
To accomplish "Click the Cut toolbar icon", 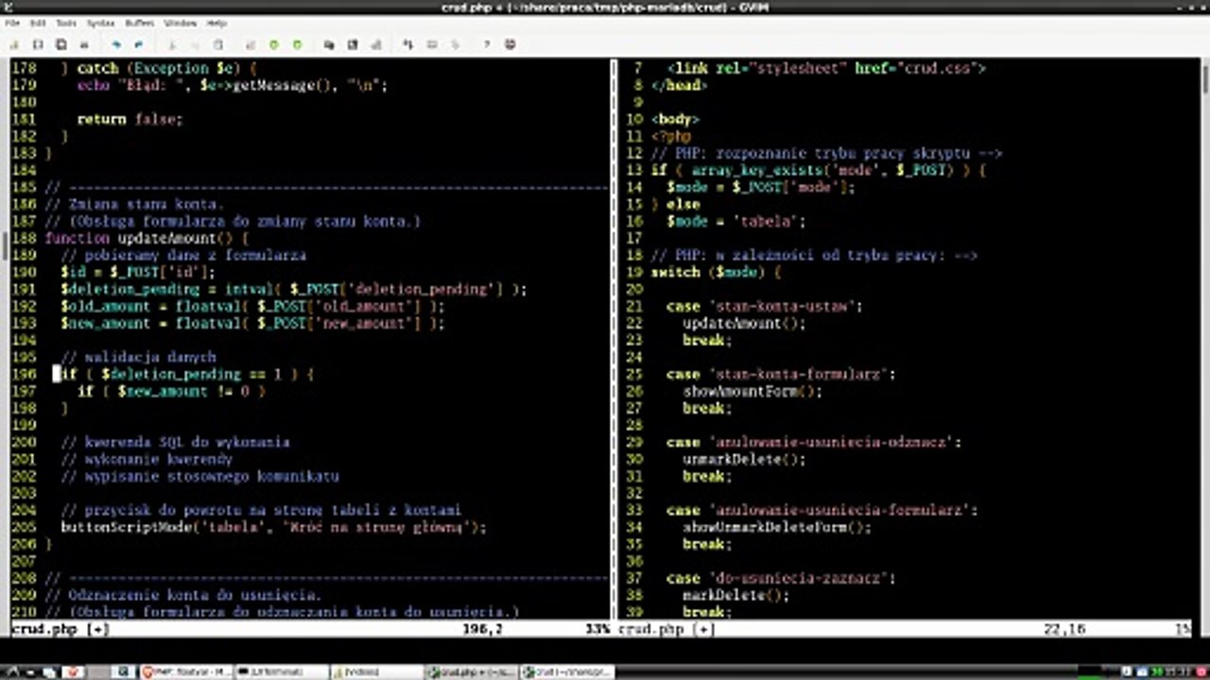I will (172, 44).
